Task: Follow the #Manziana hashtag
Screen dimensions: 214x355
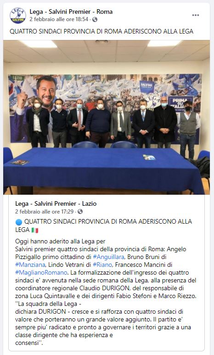Action: (x=30, y=265)
